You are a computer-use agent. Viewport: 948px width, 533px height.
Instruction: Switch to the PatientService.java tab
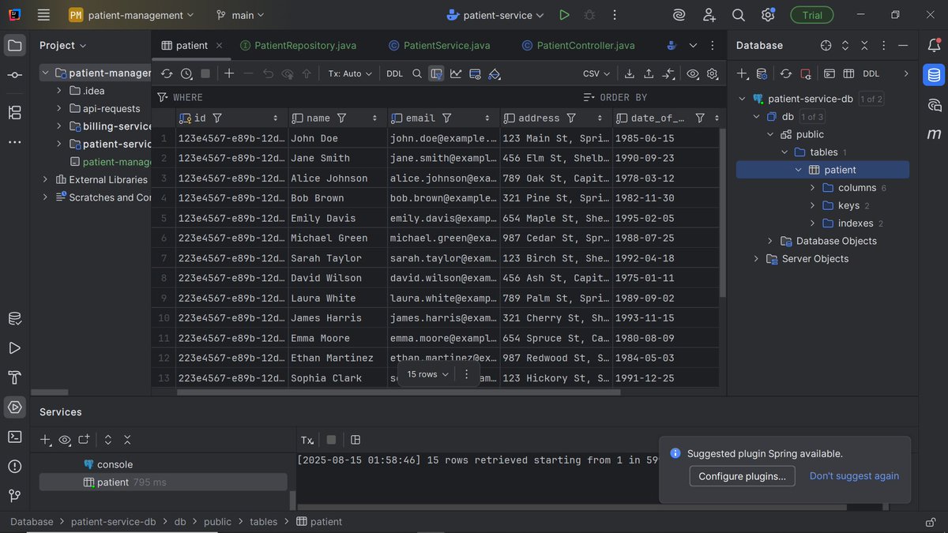click(438, 45)
